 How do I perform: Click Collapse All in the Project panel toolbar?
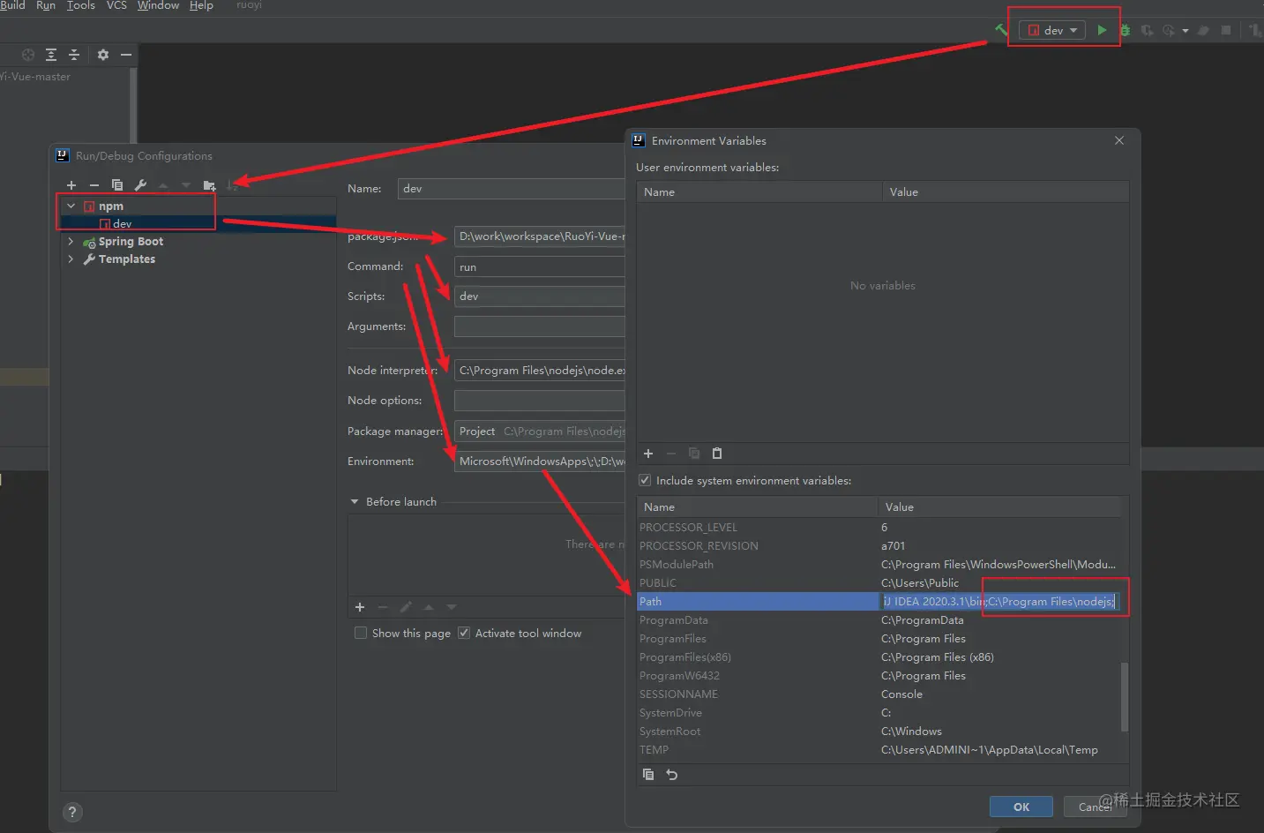coord(74,55)
